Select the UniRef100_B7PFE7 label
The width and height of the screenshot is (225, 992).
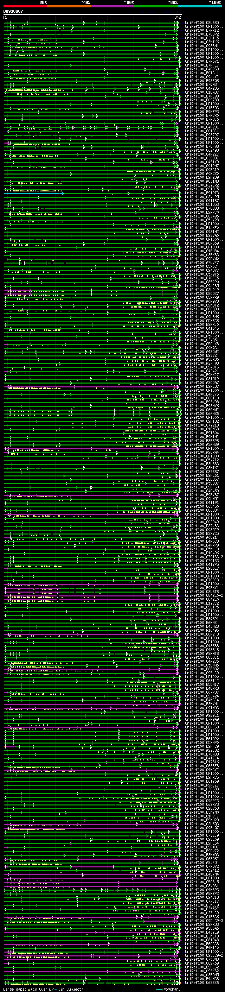(x=201, y=65)
